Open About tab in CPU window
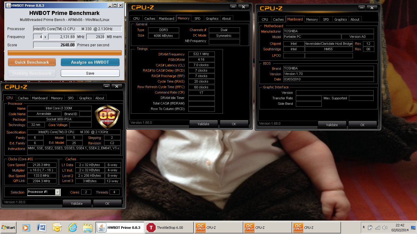The height and width of the screenshot is (234, 417). pos(100,98)
